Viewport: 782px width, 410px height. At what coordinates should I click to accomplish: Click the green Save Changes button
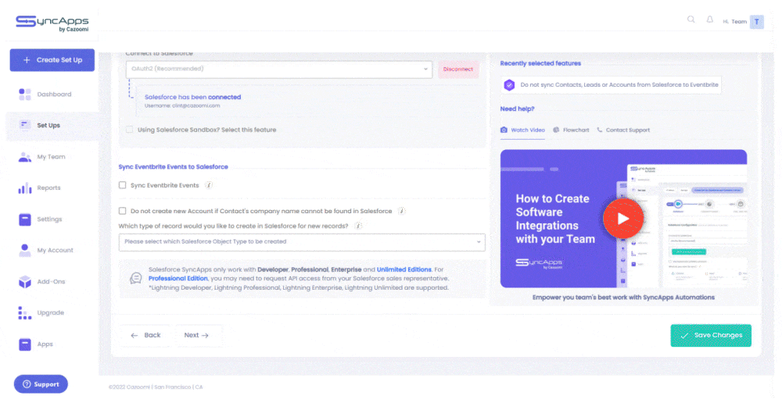coord(711,335)
